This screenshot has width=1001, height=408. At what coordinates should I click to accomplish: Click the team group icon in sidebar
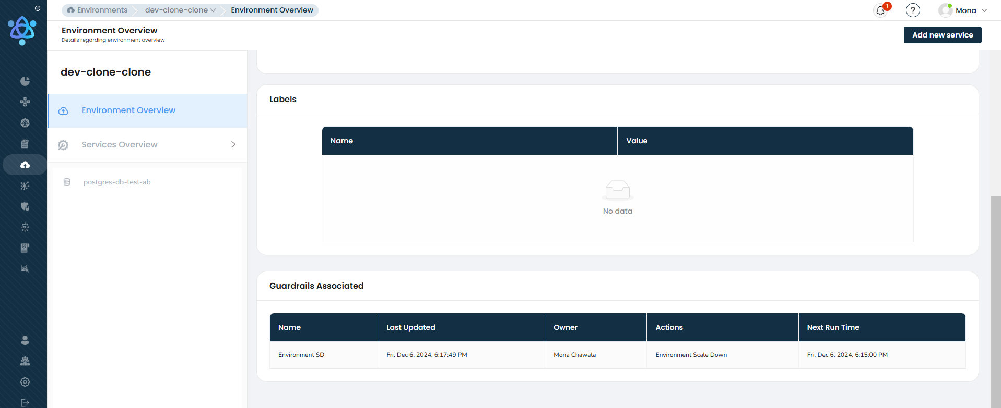click(25, 361)
